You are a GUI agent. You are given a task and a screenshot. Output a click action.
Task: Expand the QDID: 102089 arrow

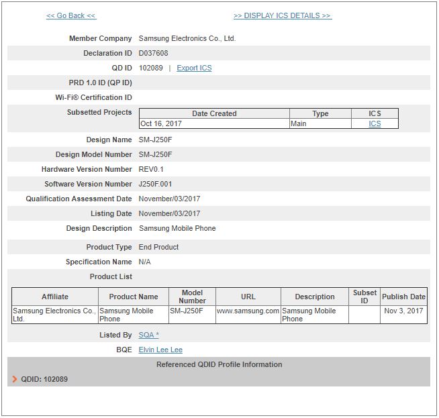(x=15, y=379)
